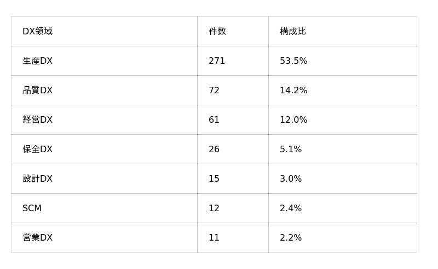Click the ratio cell showing 14.2%
The image size is (438, 269).
point(293,90)
